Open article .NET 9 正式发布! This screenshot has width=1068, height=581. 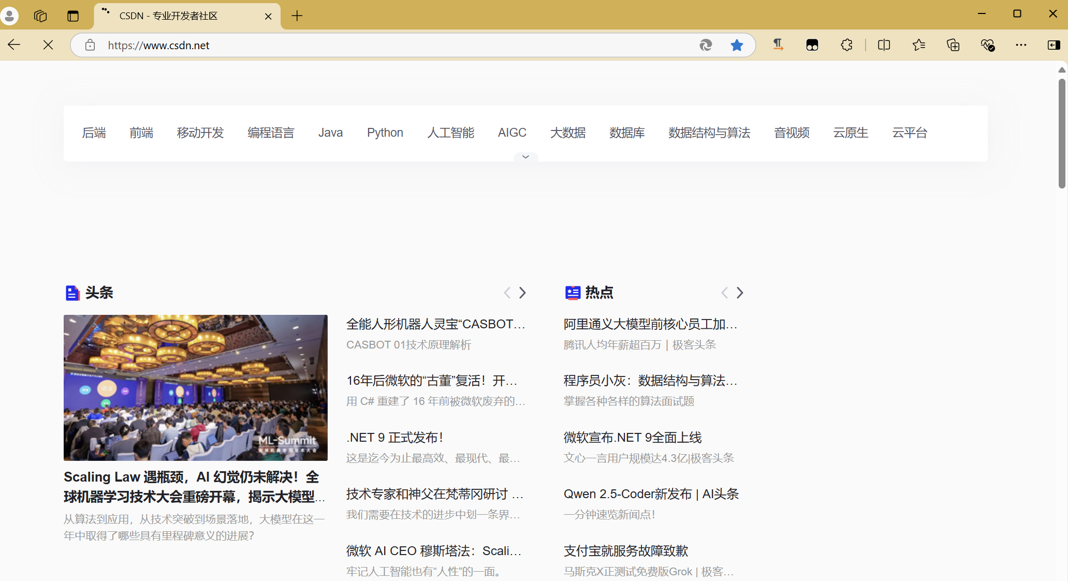click(x=394, y=438)
